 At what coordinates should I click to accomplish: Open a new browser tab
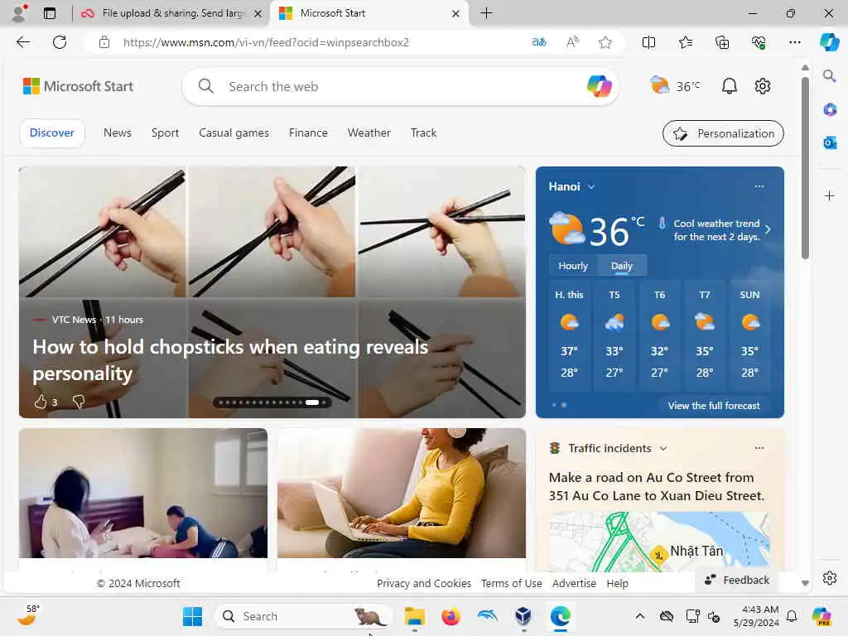point(486,13)
